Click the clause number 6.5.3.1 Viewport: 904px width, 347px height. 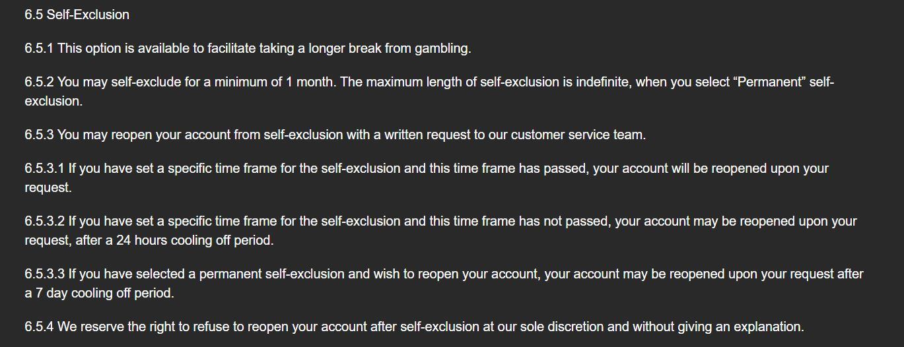(x=44, y=168)
